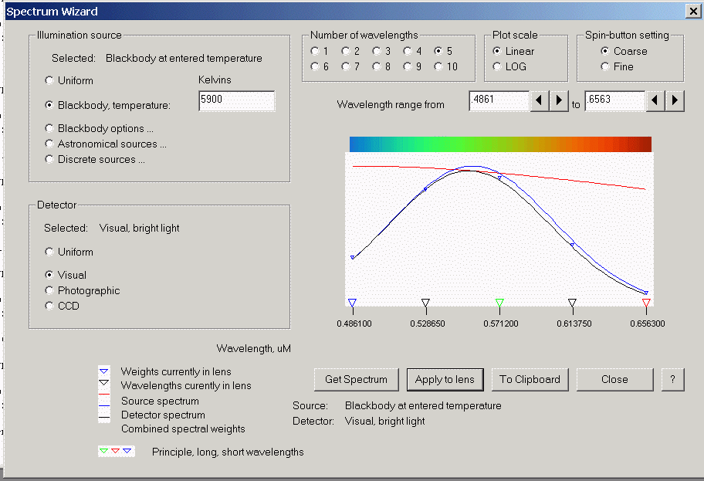Viewport: 704px width, 481px height.
Task: Click the blue wavelength marker at 0.486100
Action: tap(352, 303)
